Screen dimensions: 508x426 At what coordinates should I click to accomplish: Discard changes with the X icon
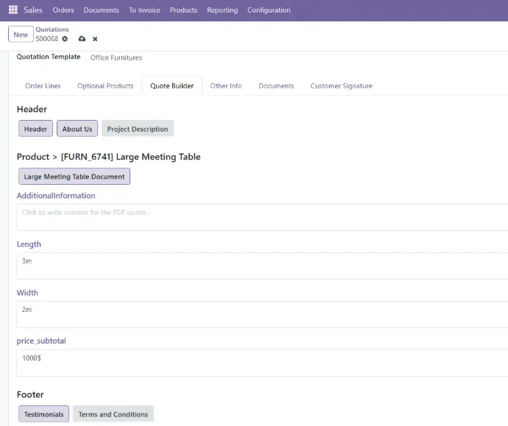click(x=95, y=39)
